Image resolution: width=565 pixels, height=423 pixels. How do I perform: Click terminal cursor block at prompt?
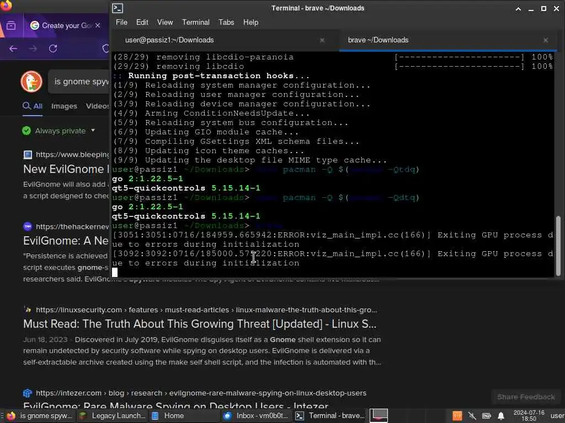tap(115, 272)
